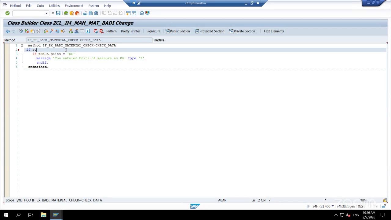This screenshot has width=391, height=220.
Task: Click the blue Back arrow in application toolbar
Action: 8,31
